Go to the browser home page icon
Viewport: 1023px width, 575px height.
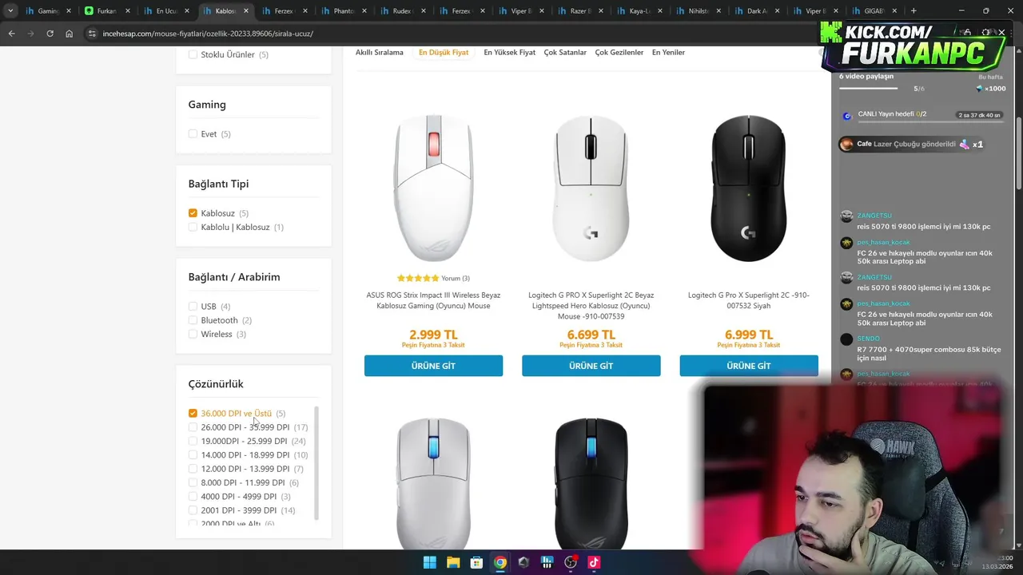point(70,34)
